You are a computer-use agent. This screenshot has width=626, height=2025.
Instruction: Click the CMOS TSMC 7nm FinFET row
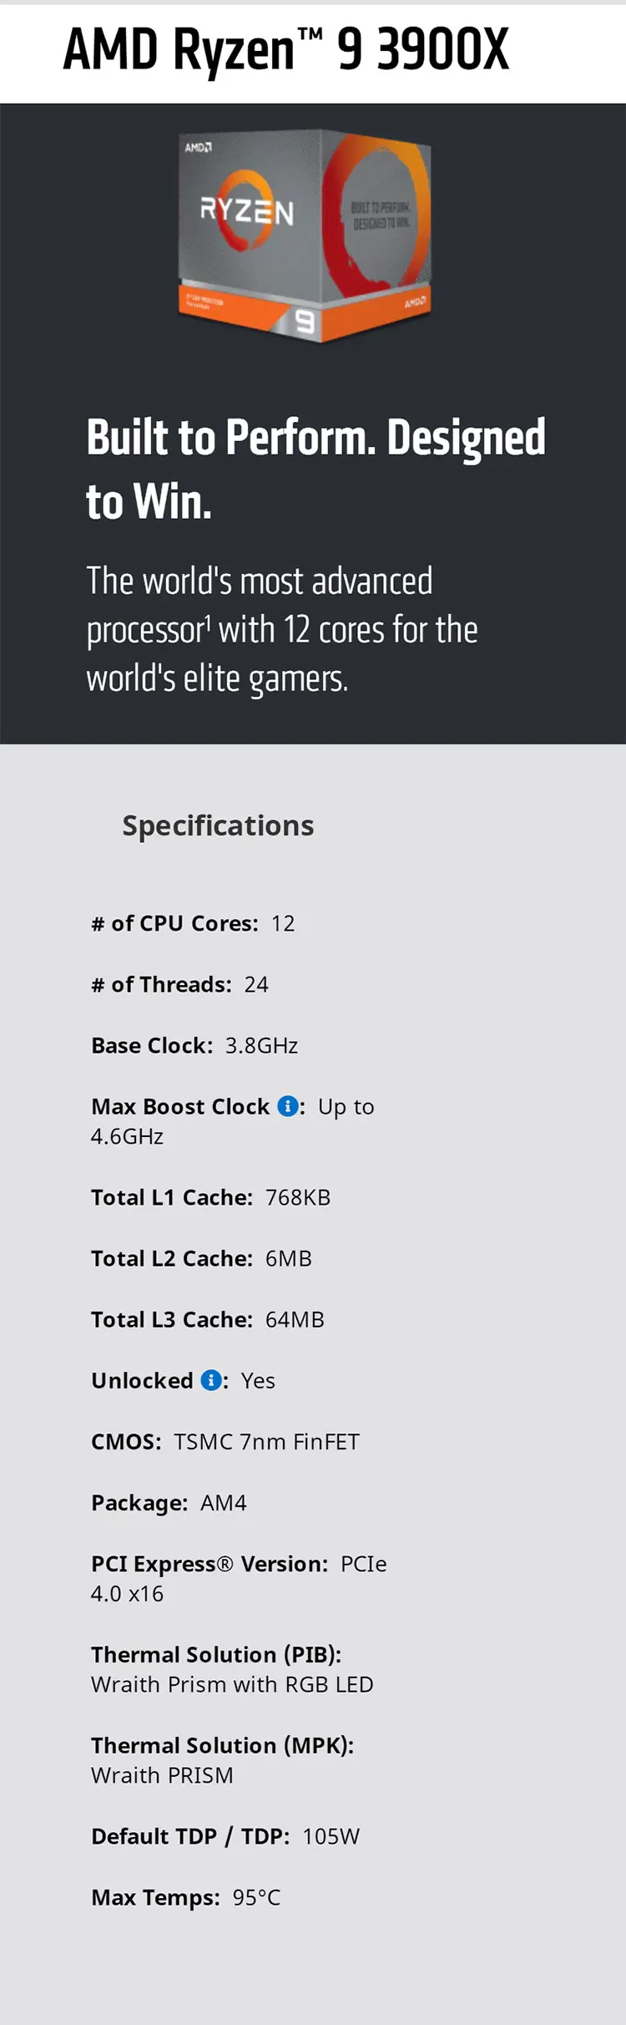coord(225,1442)
